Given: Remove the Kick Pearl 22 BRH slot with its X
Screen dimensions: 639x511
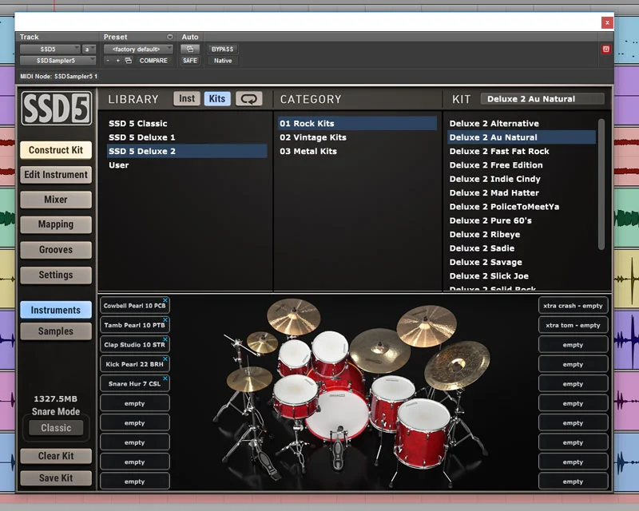Looking at the screenshot, I should [165, 358].
